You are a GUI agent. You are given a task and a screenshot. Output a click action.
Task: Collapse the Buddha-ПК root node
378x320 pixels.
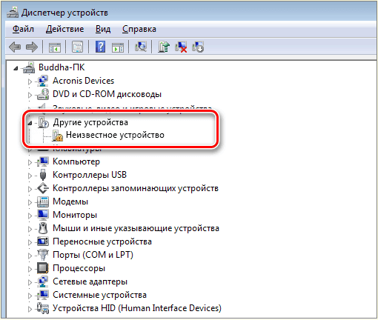(x=16, y=68)
